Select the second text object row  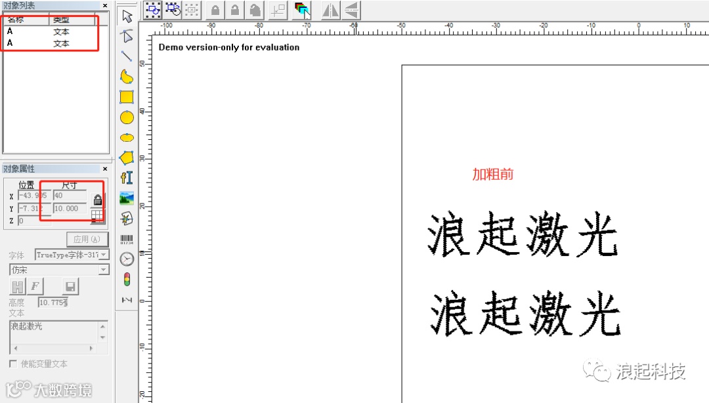[55, 43]
